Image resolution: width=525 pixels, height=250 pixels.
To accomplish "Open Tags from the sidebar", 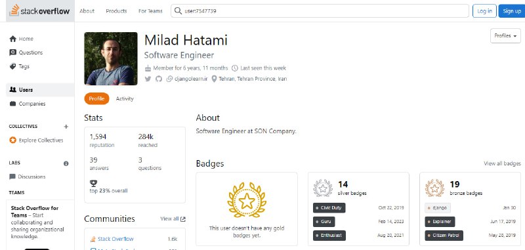I will [24, 66].
